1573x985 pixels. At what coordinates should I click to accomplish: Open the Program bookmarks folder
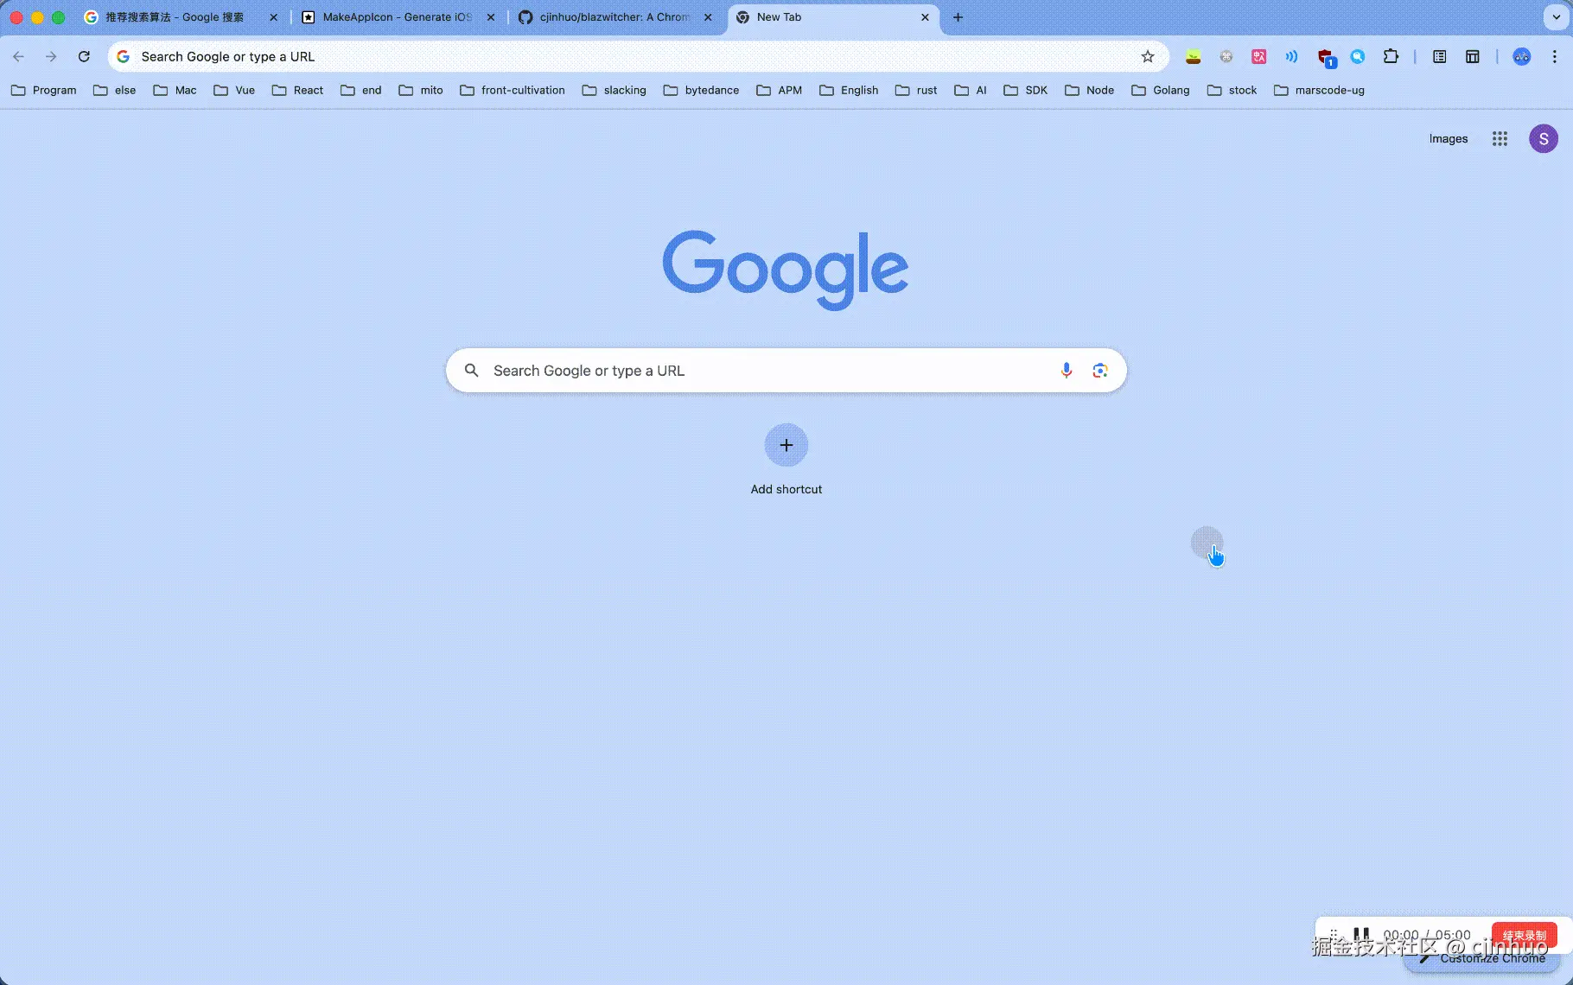point(44,91)
